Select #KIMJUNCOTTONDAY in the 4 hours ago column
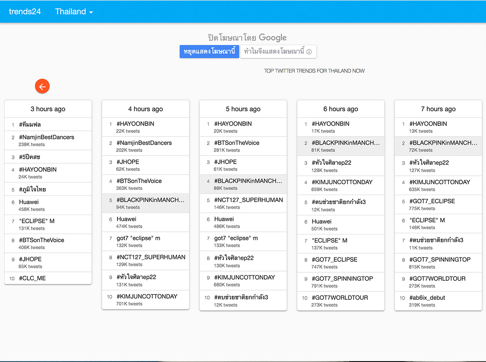Image resolution: width=486 pixels, height=362 pixels. [147, 297]
